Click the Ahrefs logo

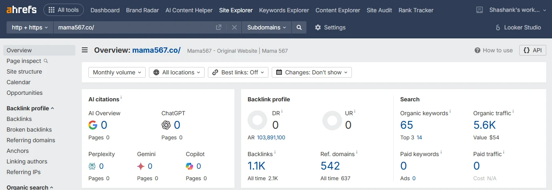21,9
